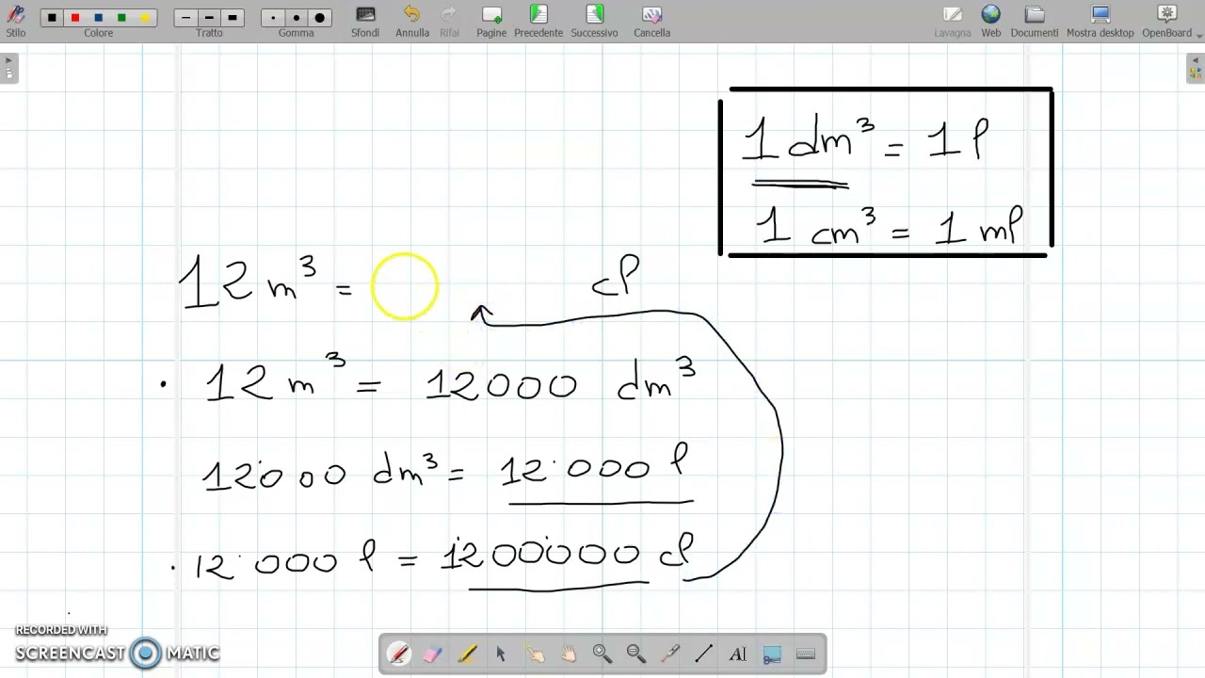
Task: Set the thickest Tratto line width
Action: 233,18
